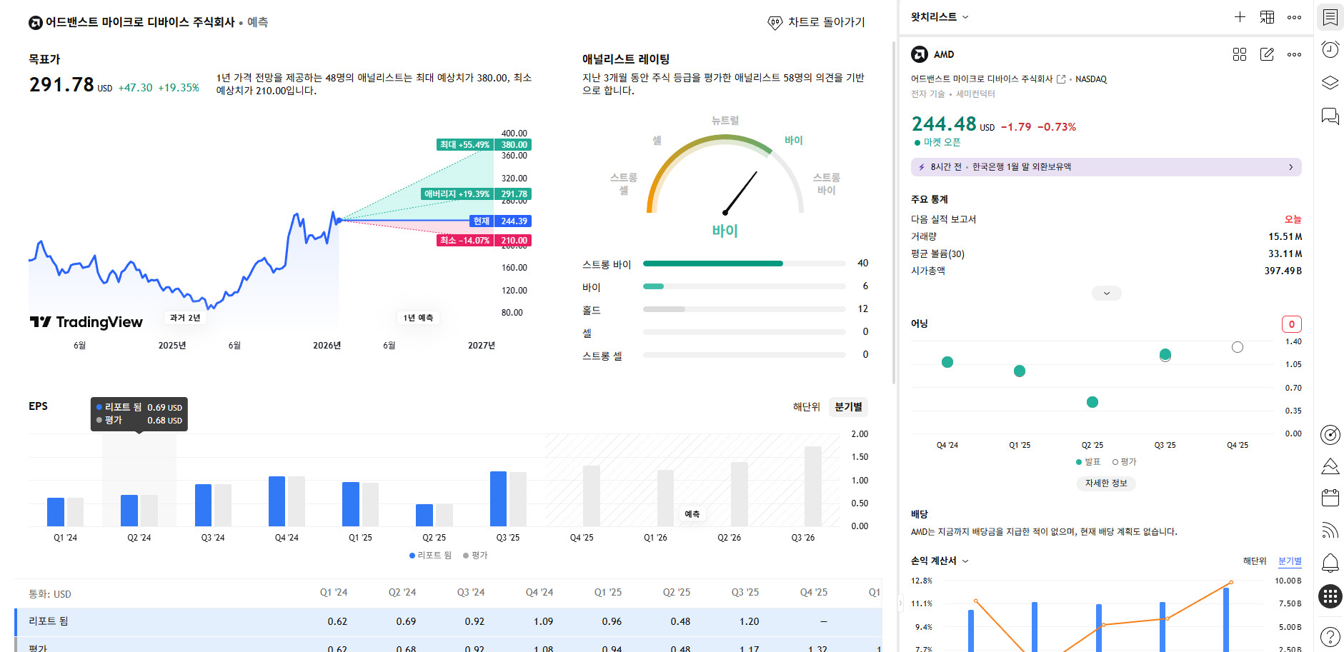
Task: Click the 자세한 정보 button
Action: click(x=1106, y=483)
